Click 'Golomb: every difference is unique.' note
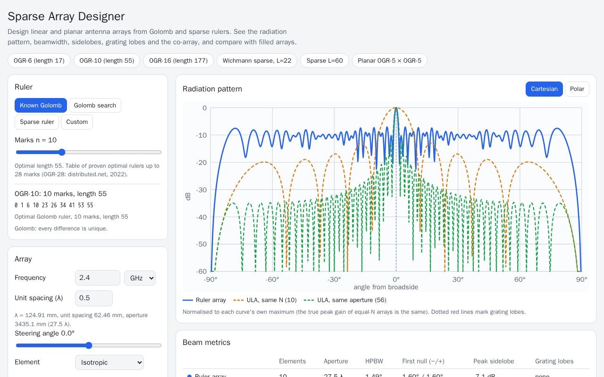Image resolution: width=604 pixels, height=377 pixels. 61,229
